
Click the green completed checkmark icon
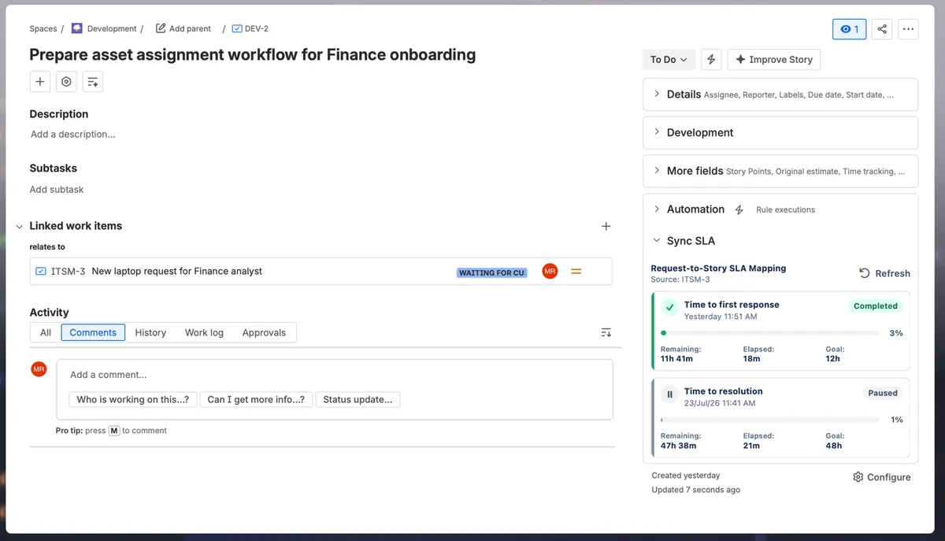(670, 308)
